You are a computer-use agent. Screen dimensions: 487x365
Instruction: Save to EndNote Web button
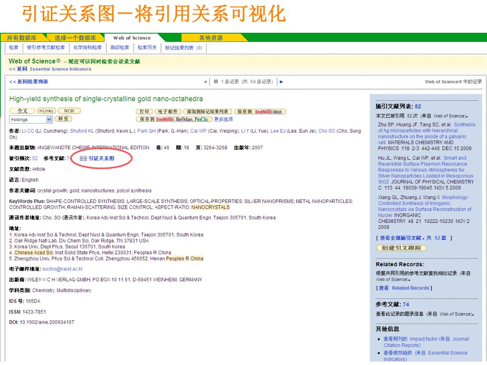point(260,112)
